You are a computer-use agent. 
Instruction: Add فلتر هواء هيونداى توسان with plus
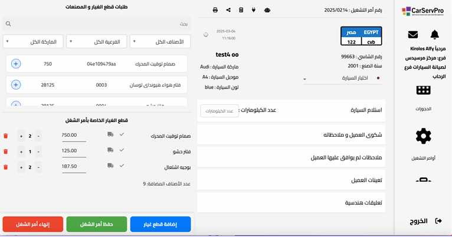tap(16, 85)
